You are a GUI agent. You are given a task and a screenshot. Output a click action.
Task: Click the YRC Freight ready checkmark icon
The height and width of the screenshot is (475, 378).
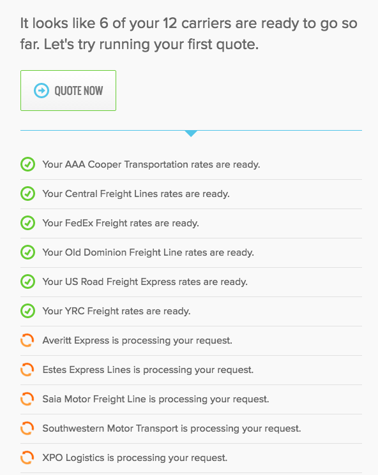(27, 311)
